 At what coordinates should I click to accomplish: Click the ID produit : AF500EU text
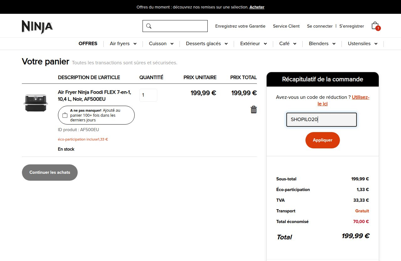78,130
